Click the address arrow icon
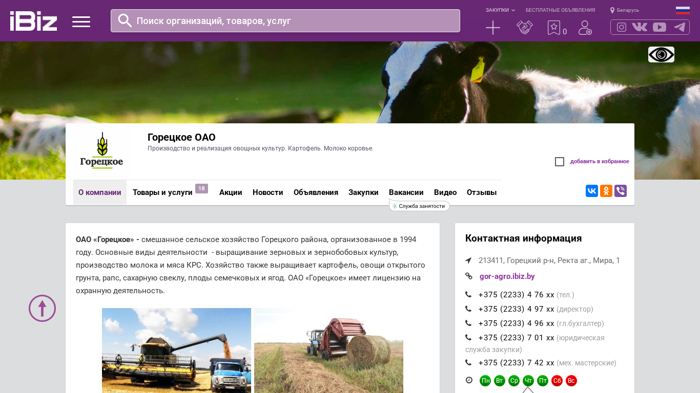This screenshot has height=393, width=700. tap(468, 260)
